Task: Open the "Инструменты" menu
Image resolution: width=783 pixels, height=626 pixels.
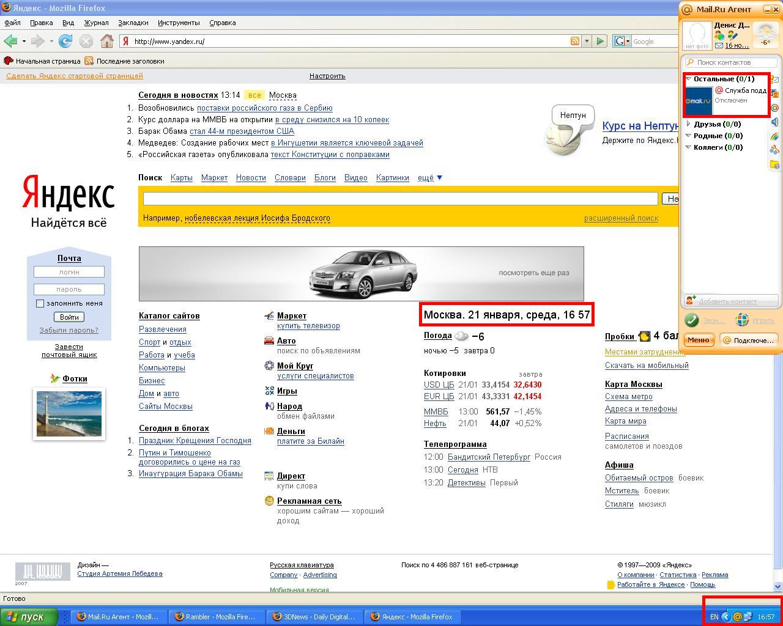Action: (x=179, y=23)
